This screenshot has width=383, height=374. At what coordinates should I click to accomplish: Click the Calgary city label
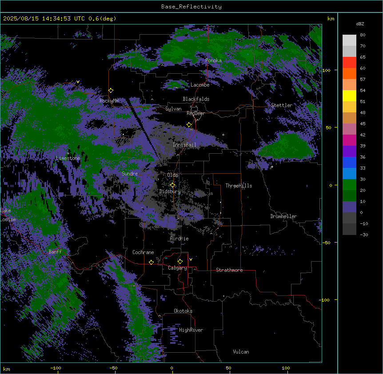click(177, 268)
